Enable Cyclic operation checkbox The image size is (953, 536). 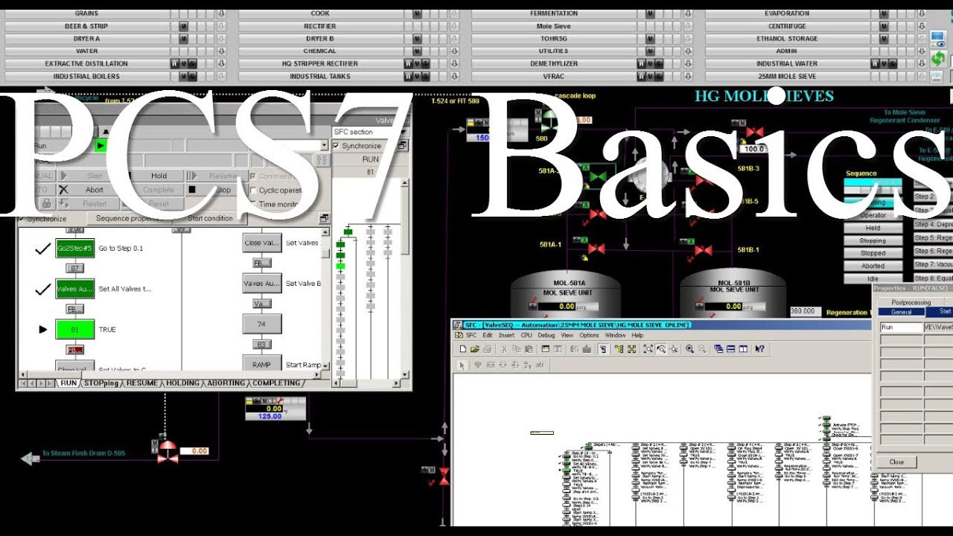coord(253,190)
